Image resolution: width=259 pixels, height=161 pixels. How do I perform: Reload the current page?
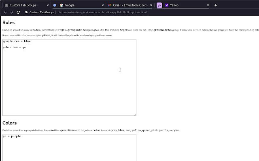click(18, 12)
